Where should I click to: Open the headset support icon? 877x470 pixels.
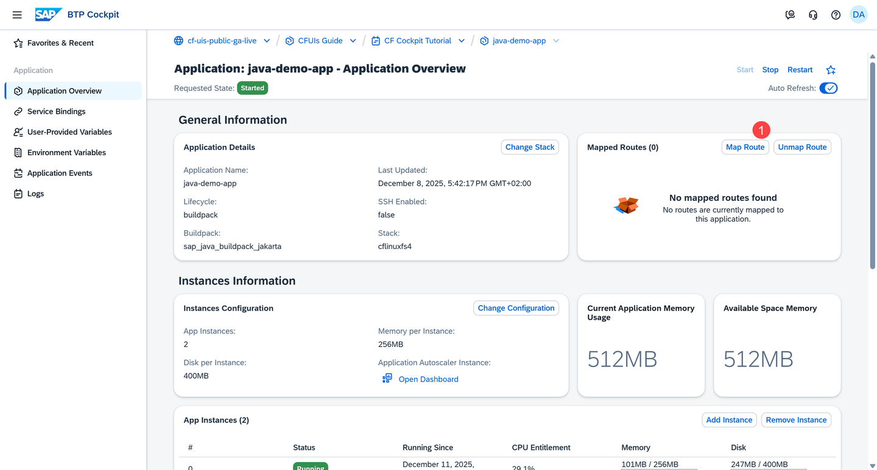pyautogui.click(x=813, y=15)
